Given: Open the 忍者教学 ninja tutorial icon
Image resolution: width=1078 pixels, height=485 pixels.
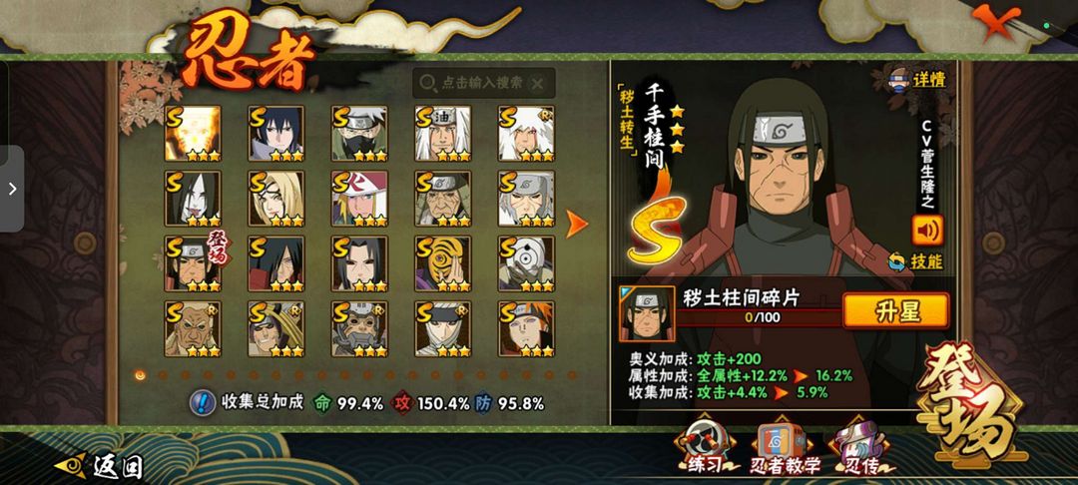Looking at the screenshot, I should pyautogui.click(x=785, y=450).
